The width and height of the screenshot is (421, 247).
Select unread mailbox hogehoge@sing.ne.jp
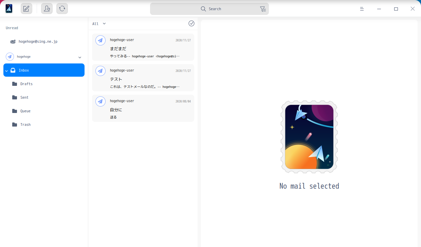(44, 41)
